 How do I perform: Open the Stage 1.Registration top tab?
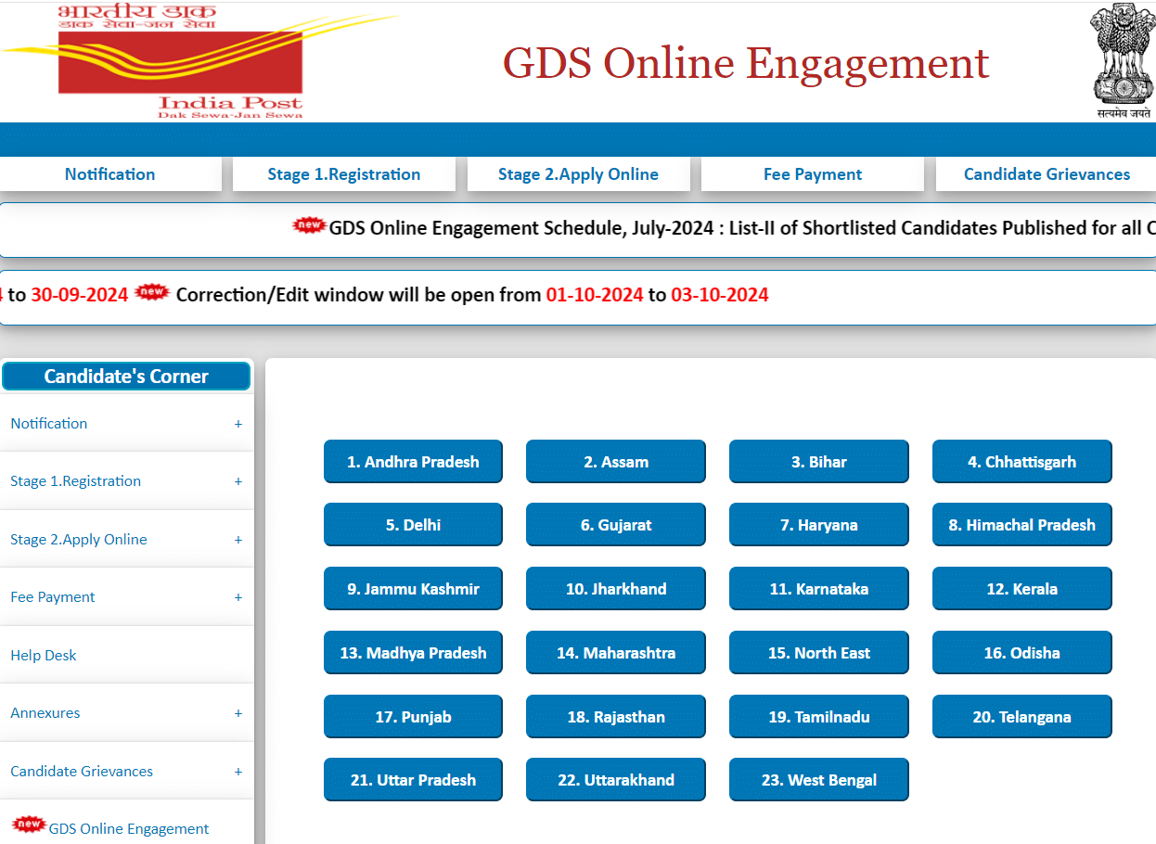pos(344,174)
